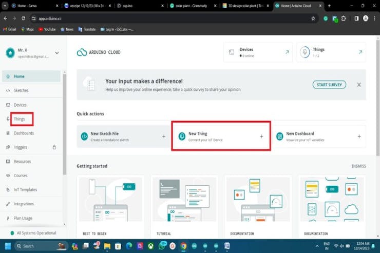Open the YouTube bookmark
Viewport: 380px width, 253px height.
[47, 29]
